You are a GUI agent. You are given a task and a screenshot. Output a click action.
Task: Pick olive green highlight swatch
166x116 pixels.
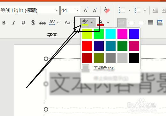point(99,58)
